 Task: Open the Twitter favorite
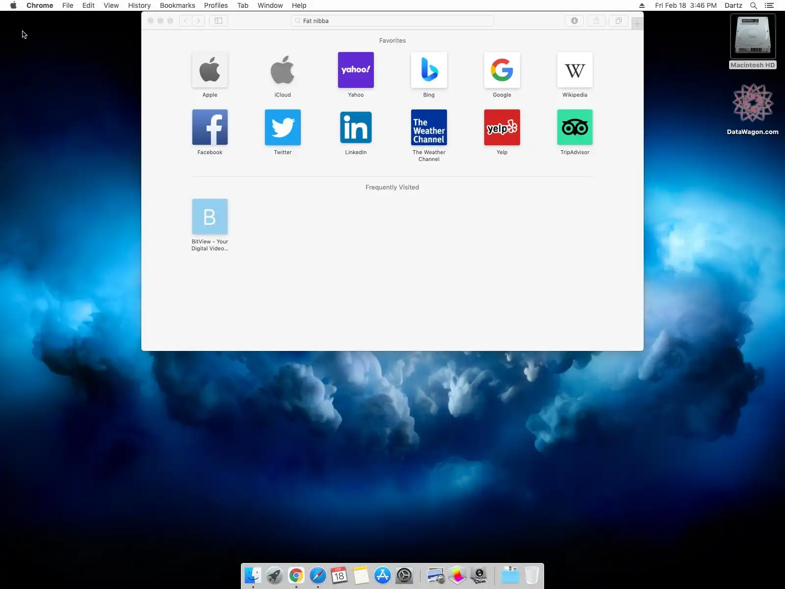(283, 128)
